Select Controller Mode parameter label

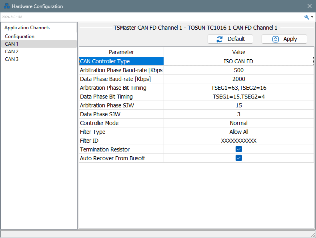click(x=99, y=123)
